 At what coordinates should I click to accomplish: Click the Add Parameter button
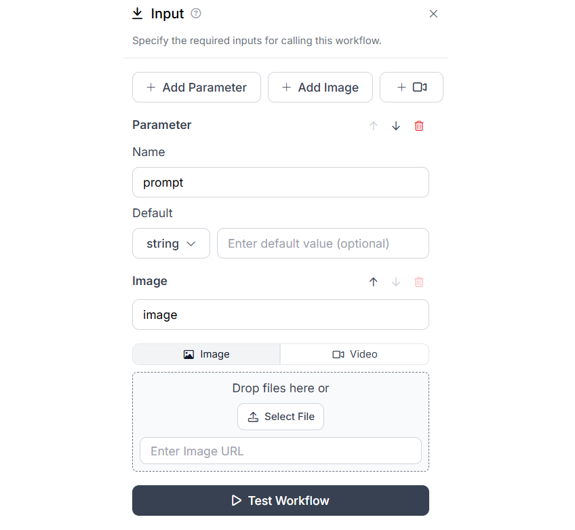pyautogui.click(x=196, y=87)
